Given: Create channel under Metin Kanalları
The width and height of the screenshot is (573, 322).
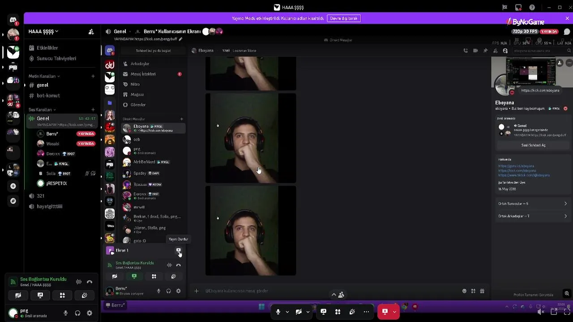Looking at the screenshot, I should pyautogui.click(x=93, y=76).
